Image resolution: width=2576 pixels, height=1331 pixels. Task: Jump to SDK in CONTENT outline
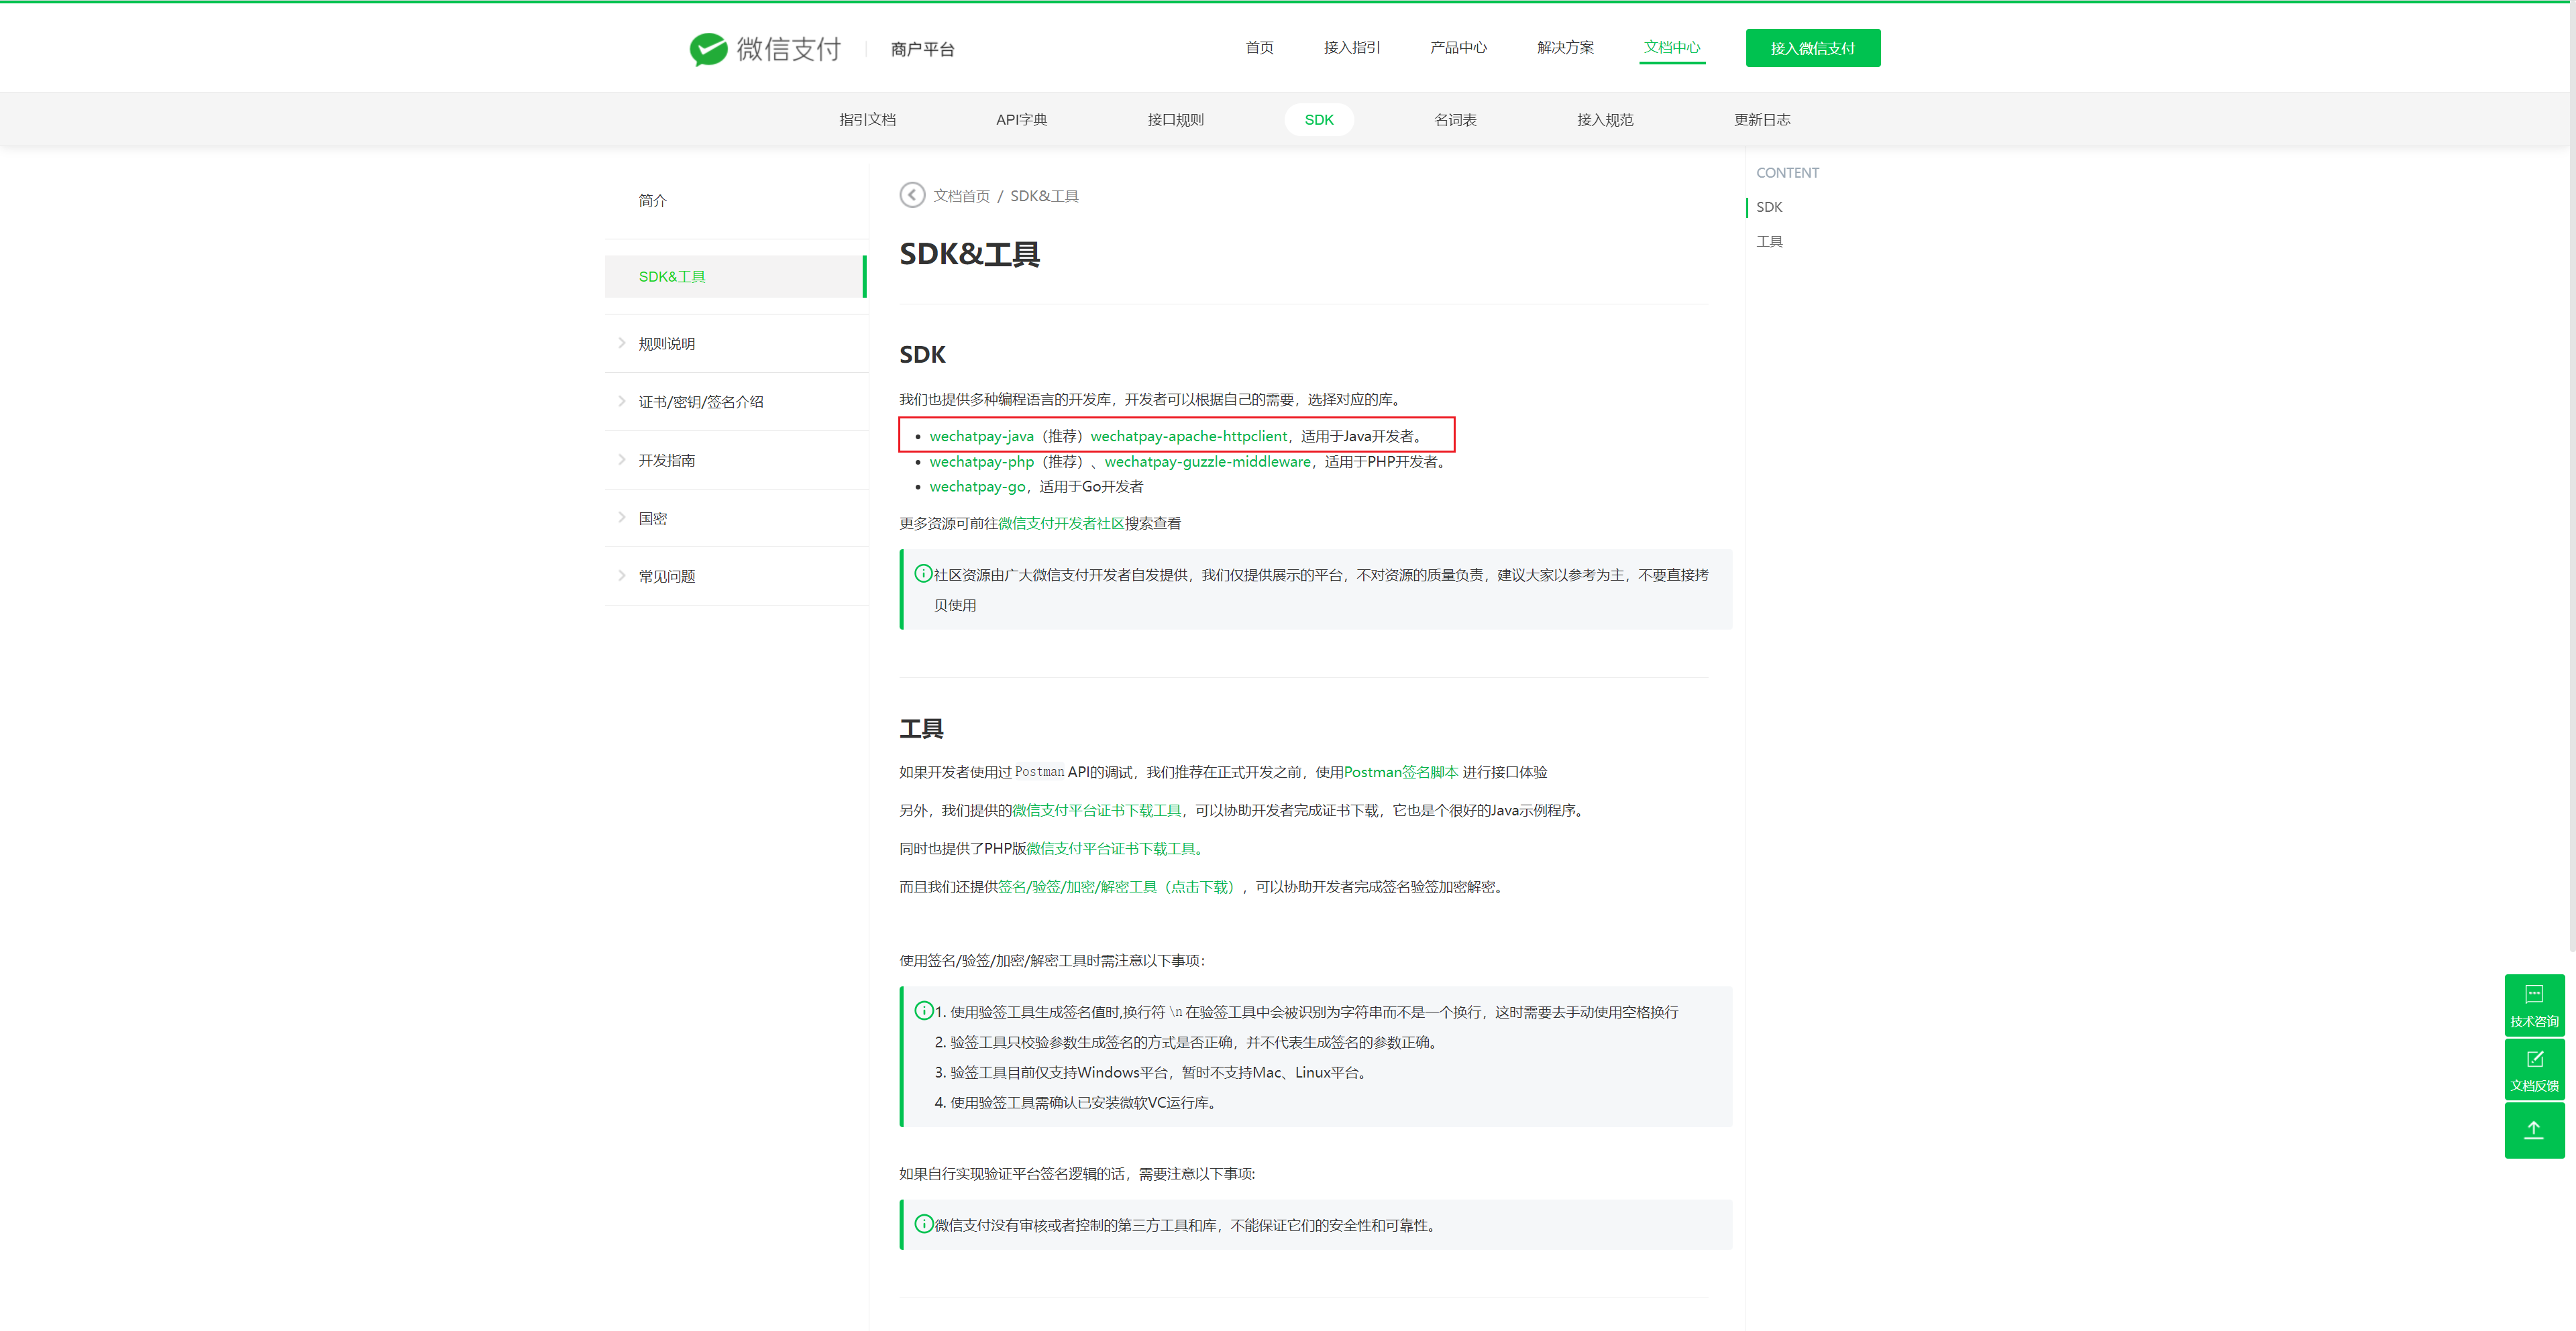pyautogui.click(x=1768, y=207)
